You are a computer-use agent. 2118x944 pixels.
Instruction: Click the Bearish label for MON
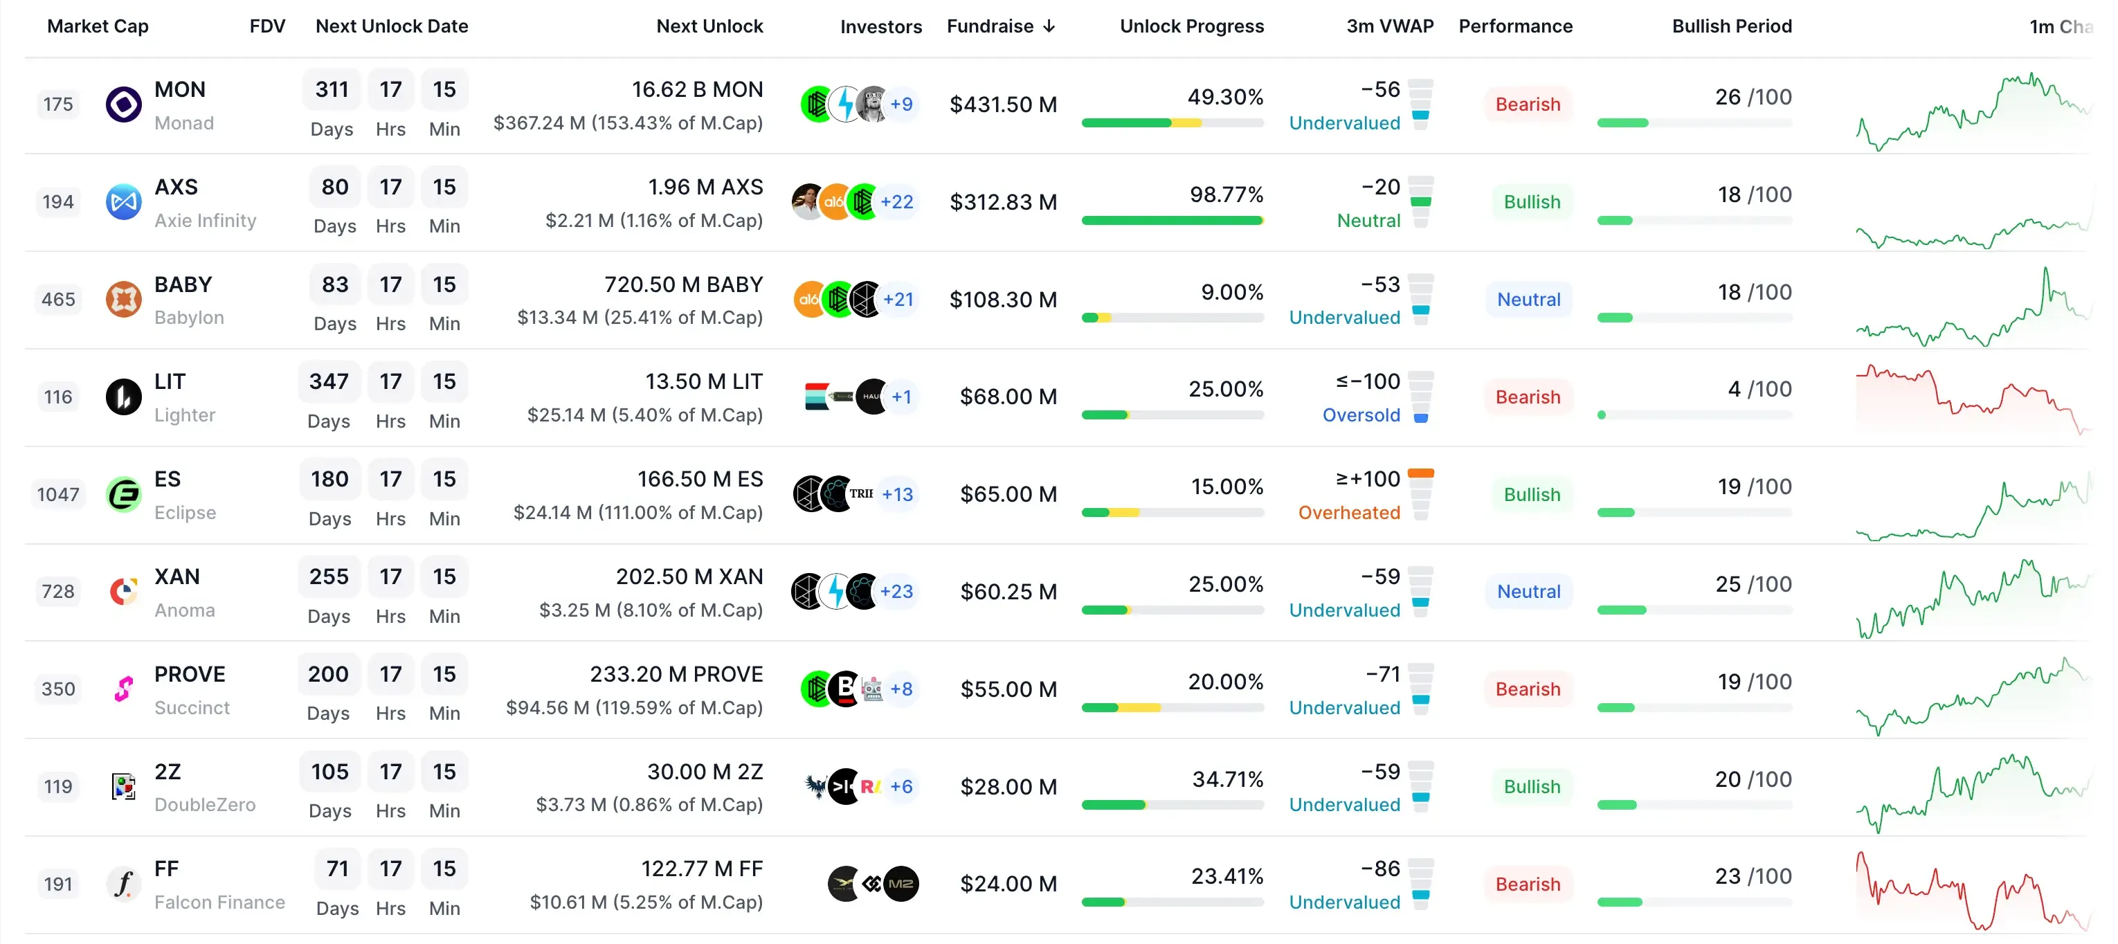pyautogui.click(x=1527, y=105)
